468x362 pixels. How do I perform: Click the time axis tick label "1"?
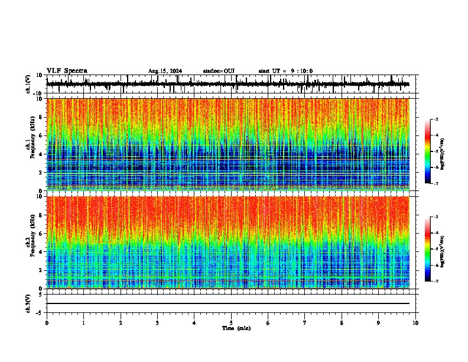click(x=83, y=323)
